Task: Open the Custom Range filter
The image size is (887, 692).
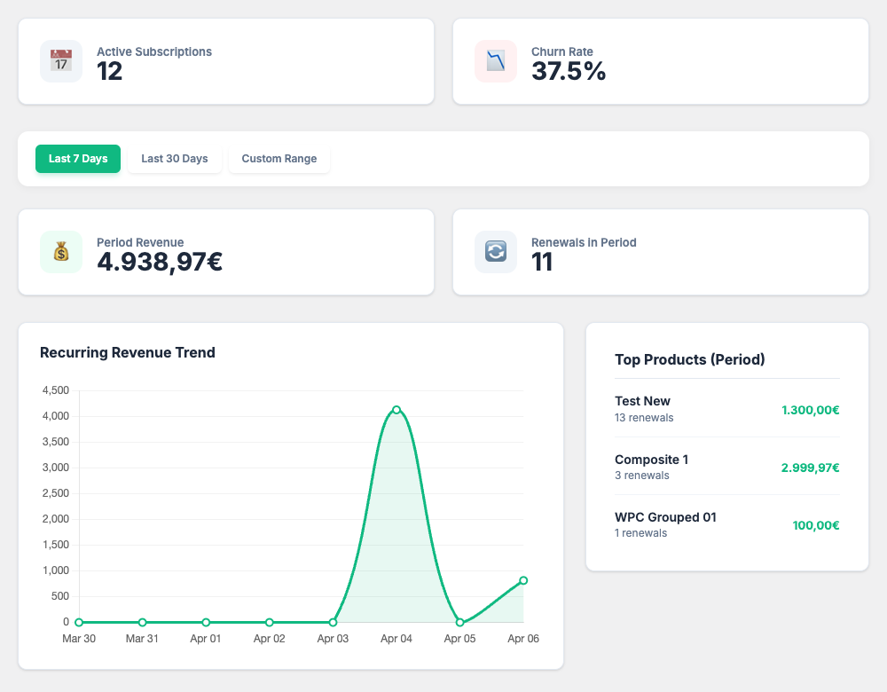Action: click(x=279, y=159)
